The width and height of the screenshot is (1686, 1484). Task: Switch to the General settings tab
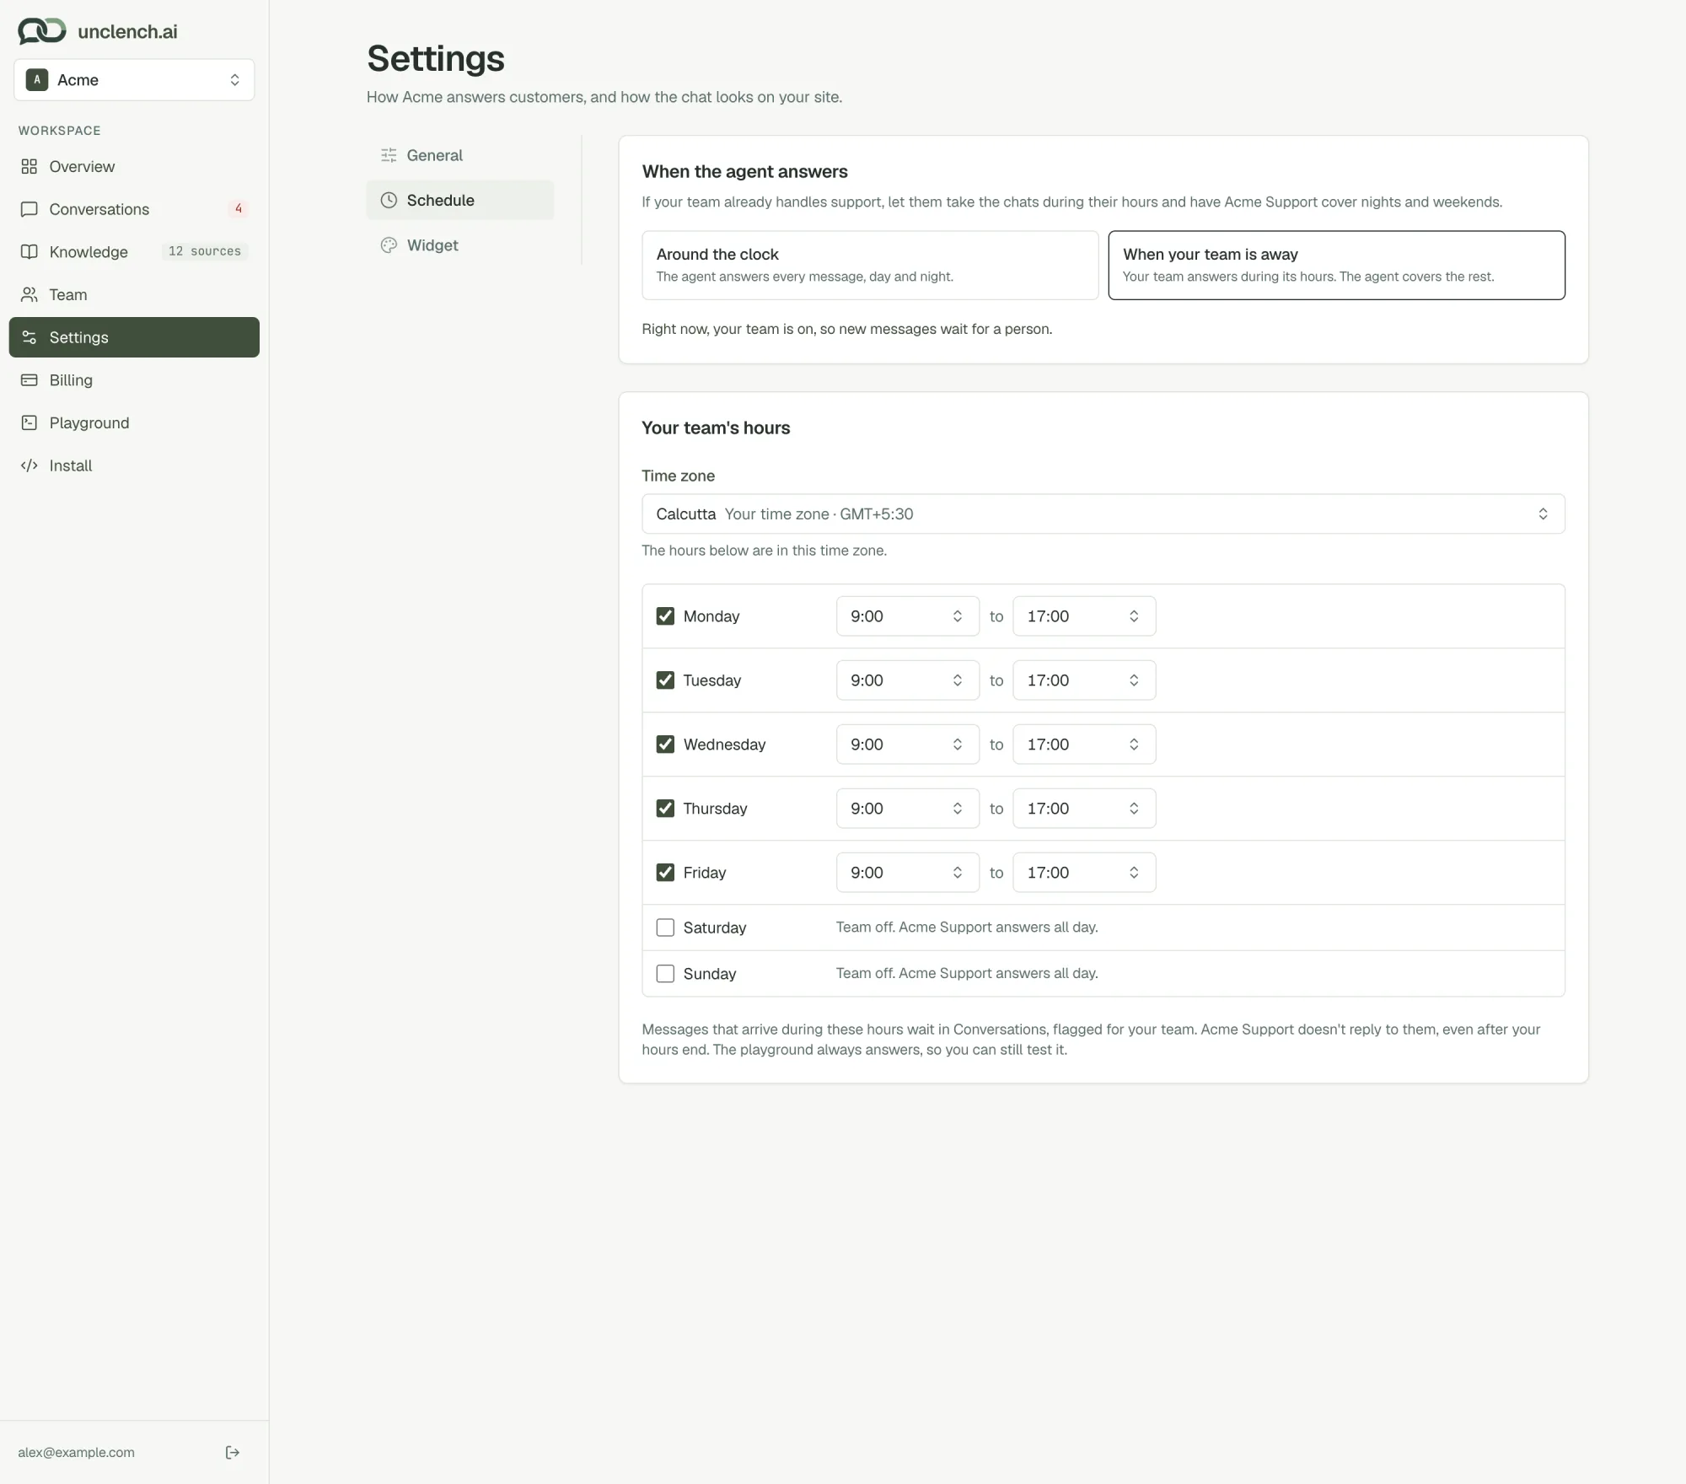[x=460, y=155]
